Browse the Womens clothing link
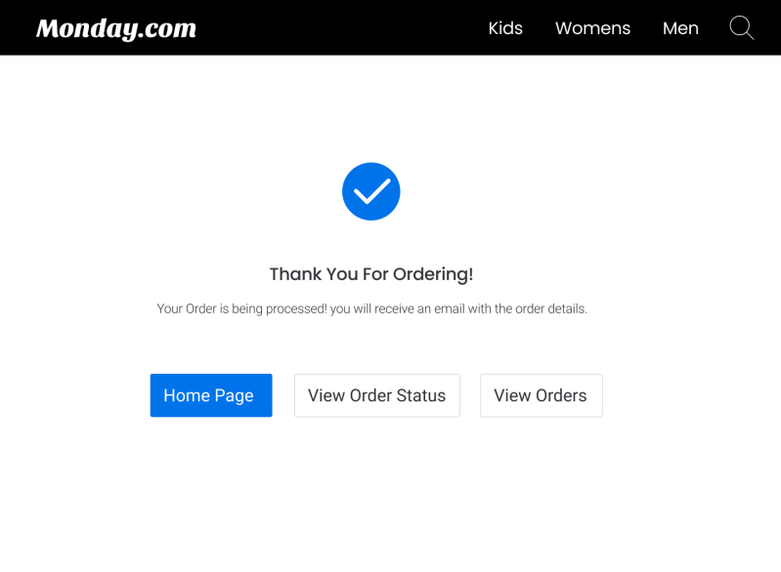 coord(592,28)
